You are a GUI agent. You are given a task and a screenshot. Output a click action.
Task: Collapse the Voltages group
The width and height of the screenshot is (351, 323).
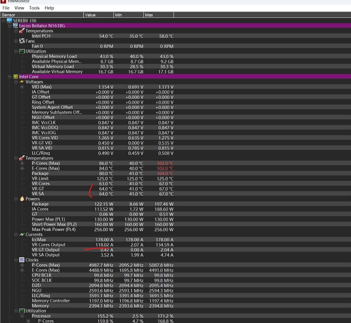(16, 82)
